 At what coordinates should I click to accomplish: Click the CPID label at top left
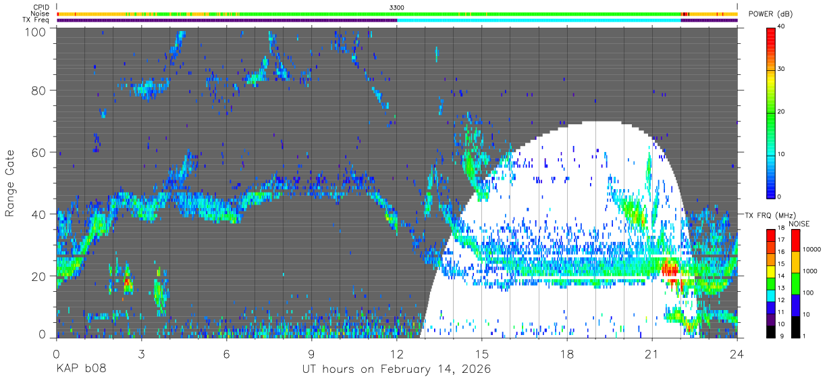41,7
